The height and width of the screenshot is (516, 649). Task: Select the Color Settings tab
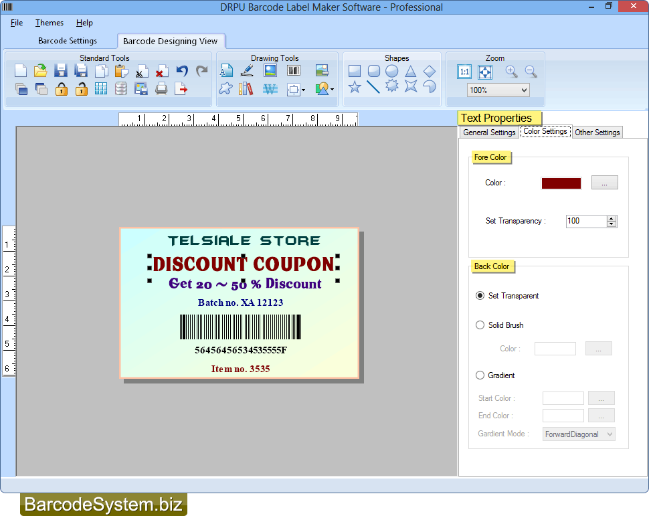545,131
